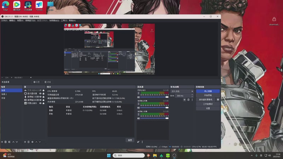The width and height of the screenshot is (283, 159).
Task: Move source down in Sources list
Action: 40,142
